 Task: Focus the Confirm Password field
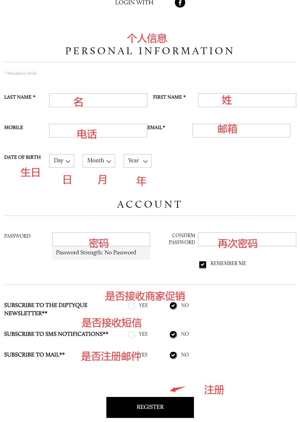(x=247, y=239)
